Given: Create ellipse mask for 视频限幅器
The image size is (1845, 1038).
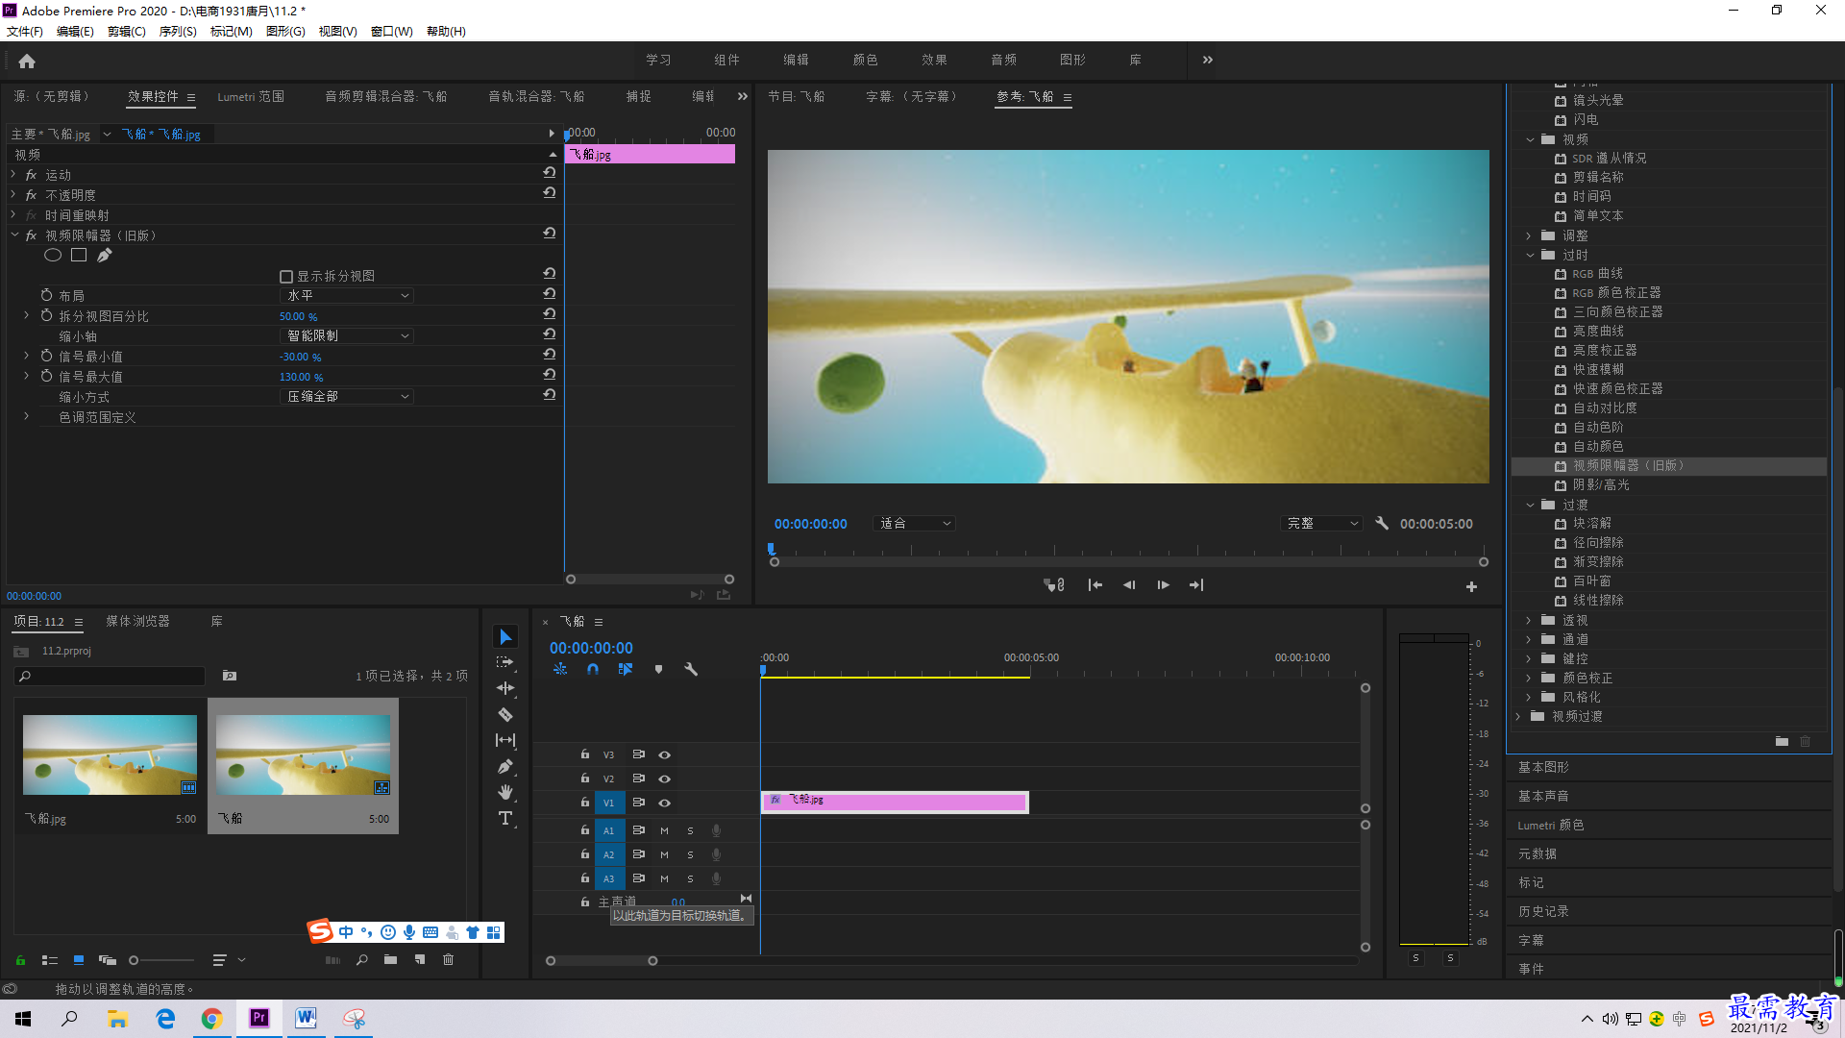Looking at the screenshot, I should [53, 255].
